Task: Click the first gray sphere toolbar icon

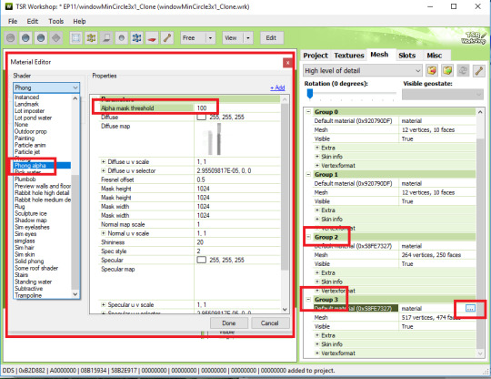Action: (10, 38)
